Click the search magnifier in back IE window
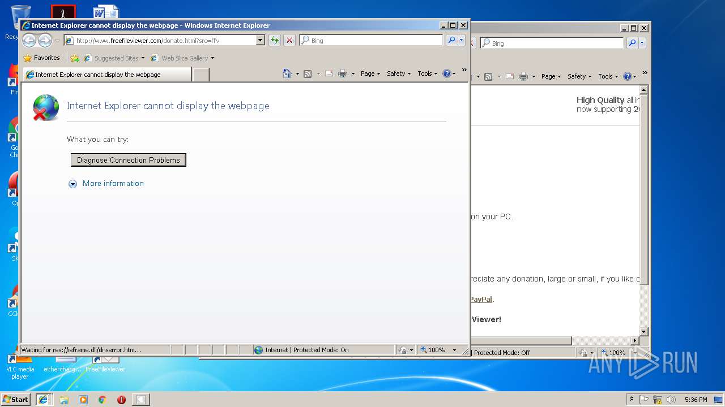The width and height of the screenshot is (725, 407). [632, 43]
